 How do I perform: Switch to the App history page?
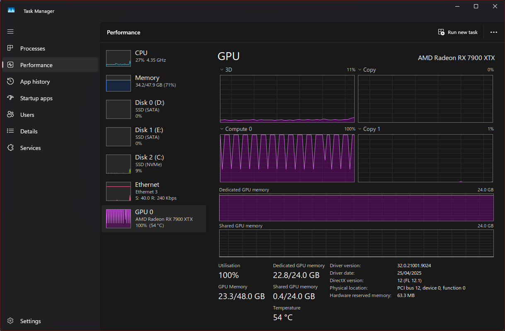click(35, 82)
